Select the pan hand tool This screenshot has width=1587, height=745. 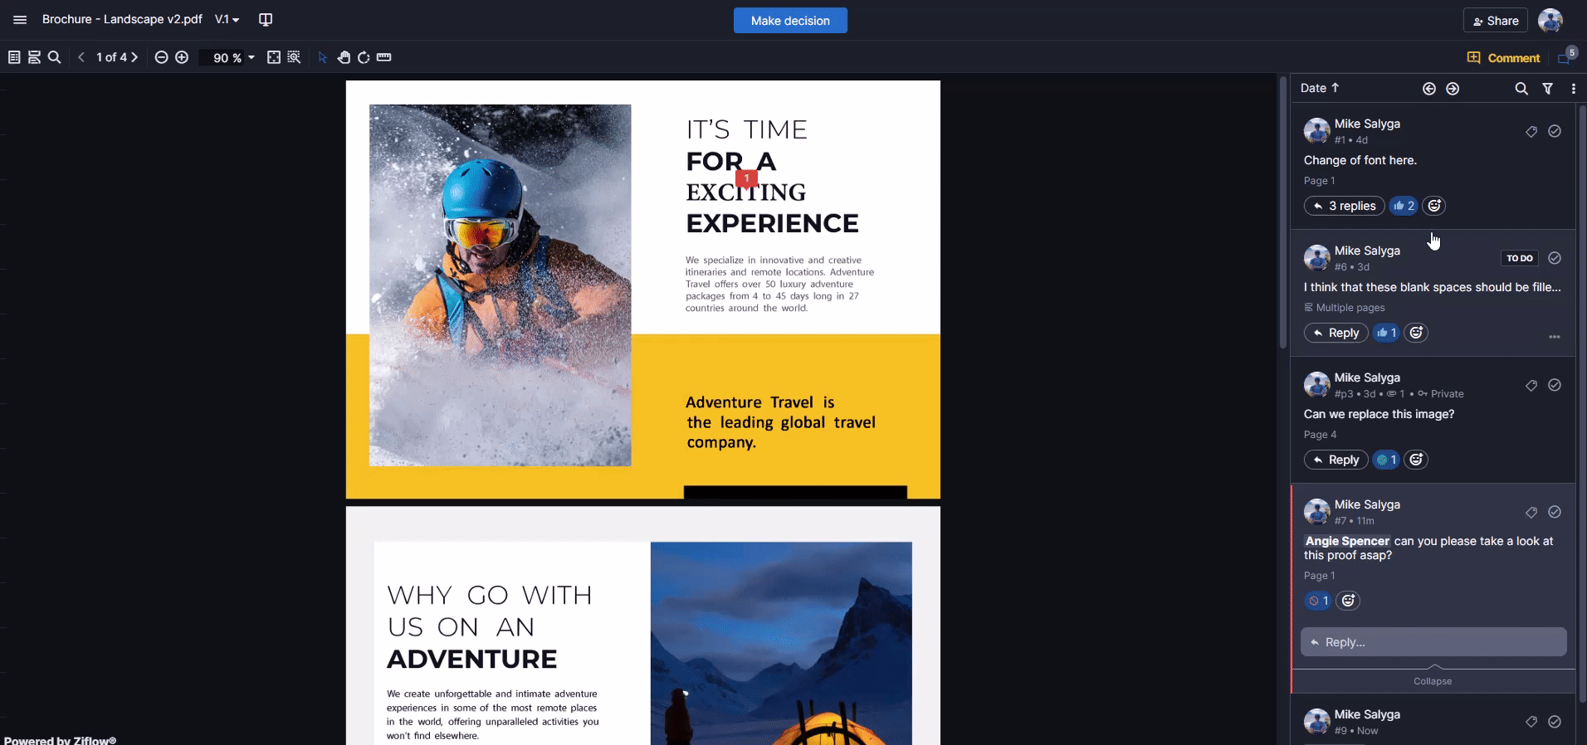(344, 57)
